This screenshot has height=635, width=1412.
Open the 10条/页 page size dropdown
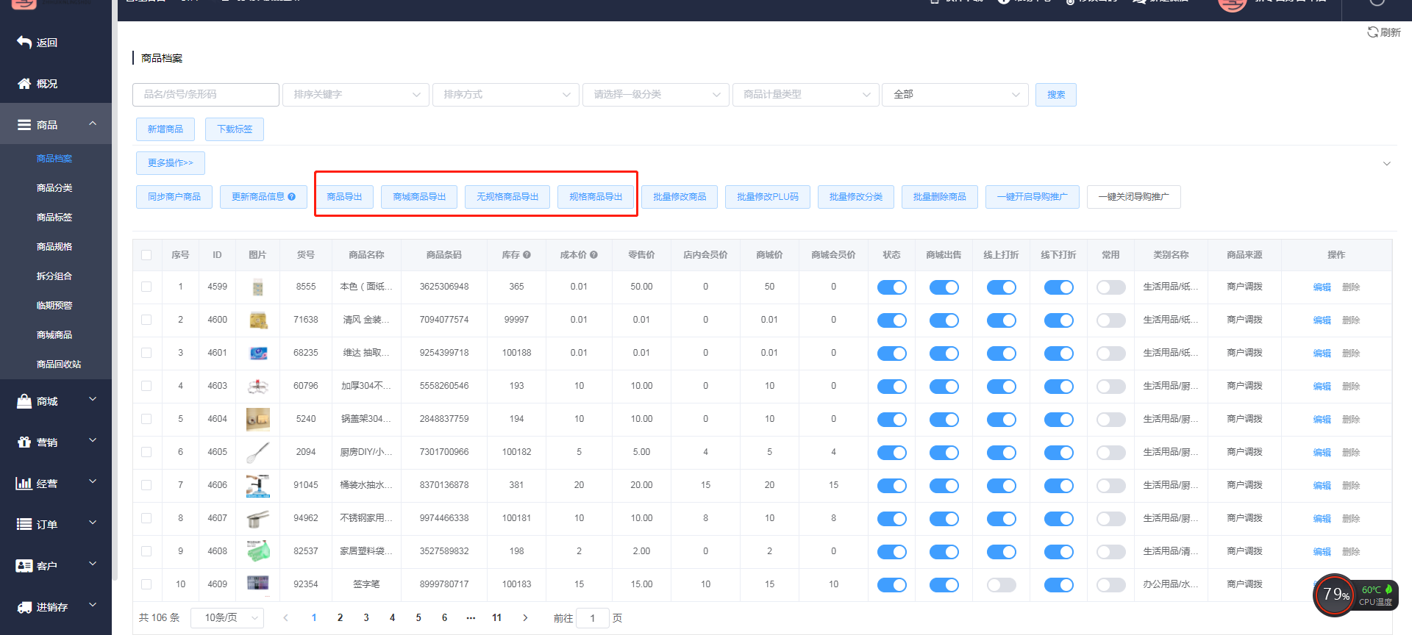[x=227, y=618]
